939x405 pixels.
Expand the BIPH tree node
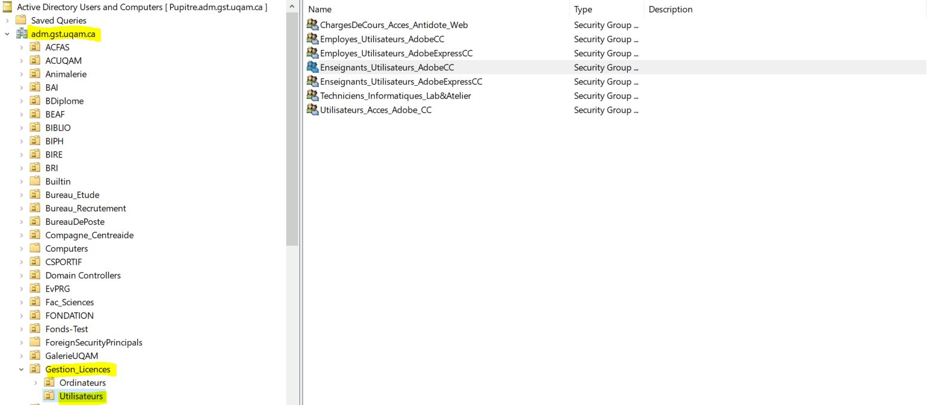tap(22, 141)
